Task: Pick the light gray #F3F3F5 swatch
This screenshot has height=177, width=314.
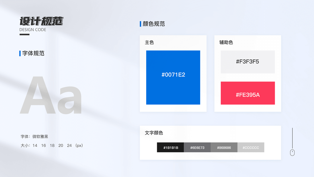Action: (248, 62)
